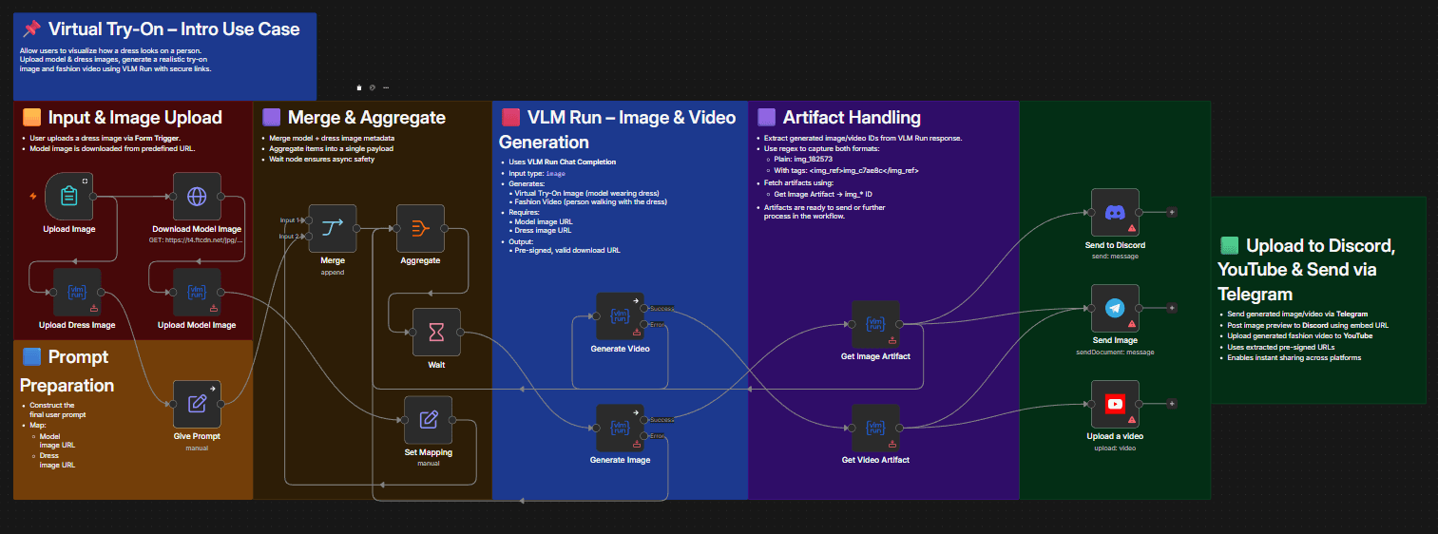Select the Telegram Send Image node
Screen dimensions: 1438x534
pyautogui.click(x=1115, y=308)
